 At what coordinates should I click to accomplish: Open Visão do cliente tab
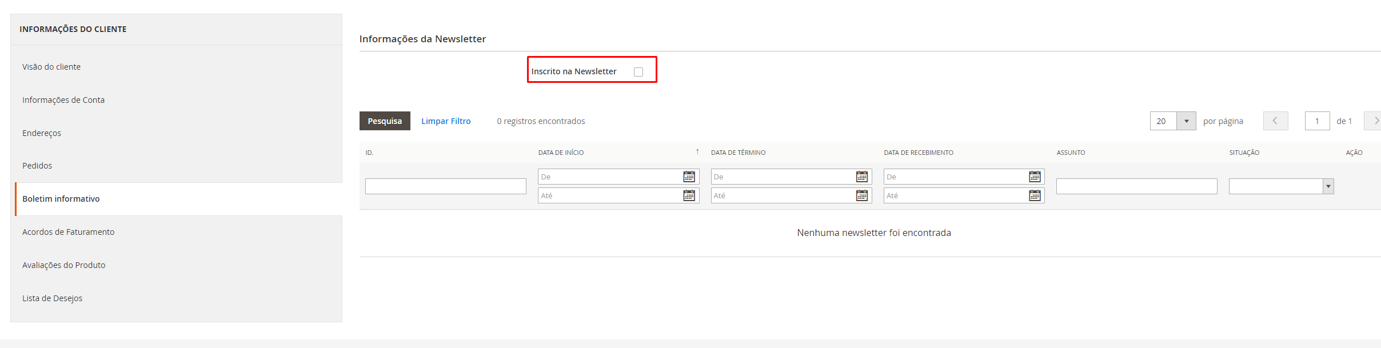[51, 67]
